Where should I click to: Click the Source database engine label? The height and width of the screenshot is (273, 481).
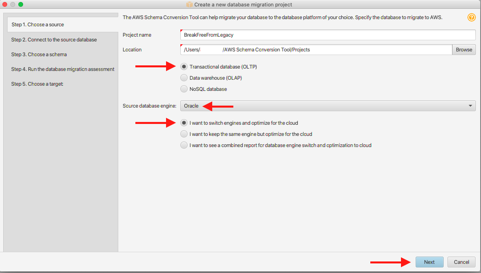pyautogui.click(x=149, y=106)
